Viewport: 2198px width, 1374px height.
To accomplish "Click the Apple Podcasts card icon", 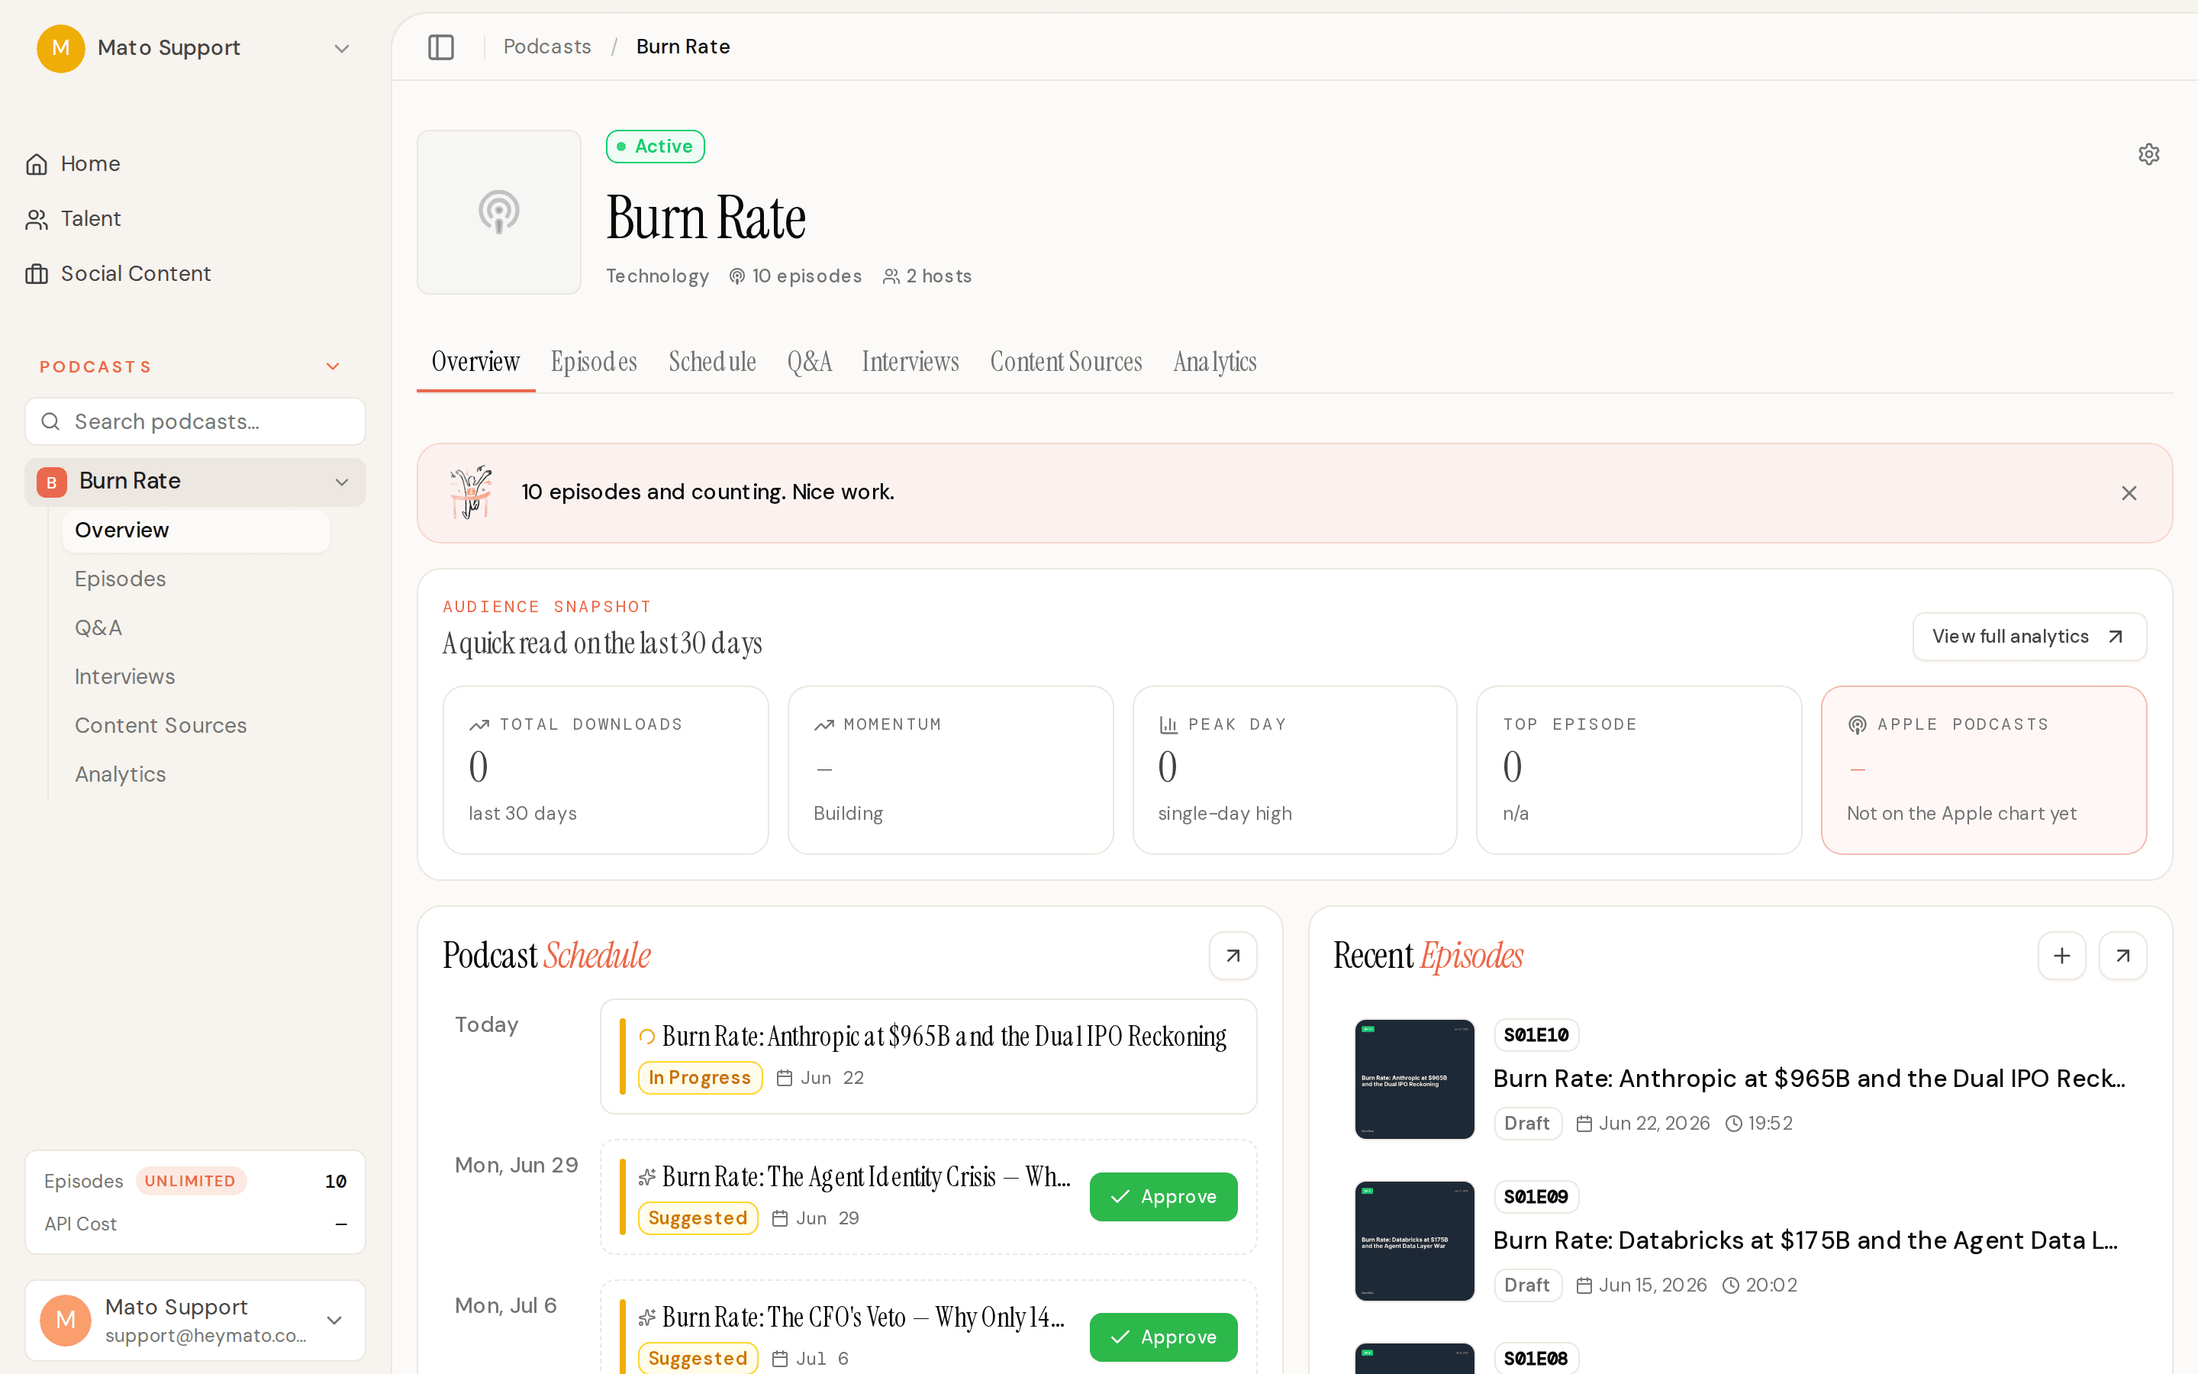I will 1858,724.
